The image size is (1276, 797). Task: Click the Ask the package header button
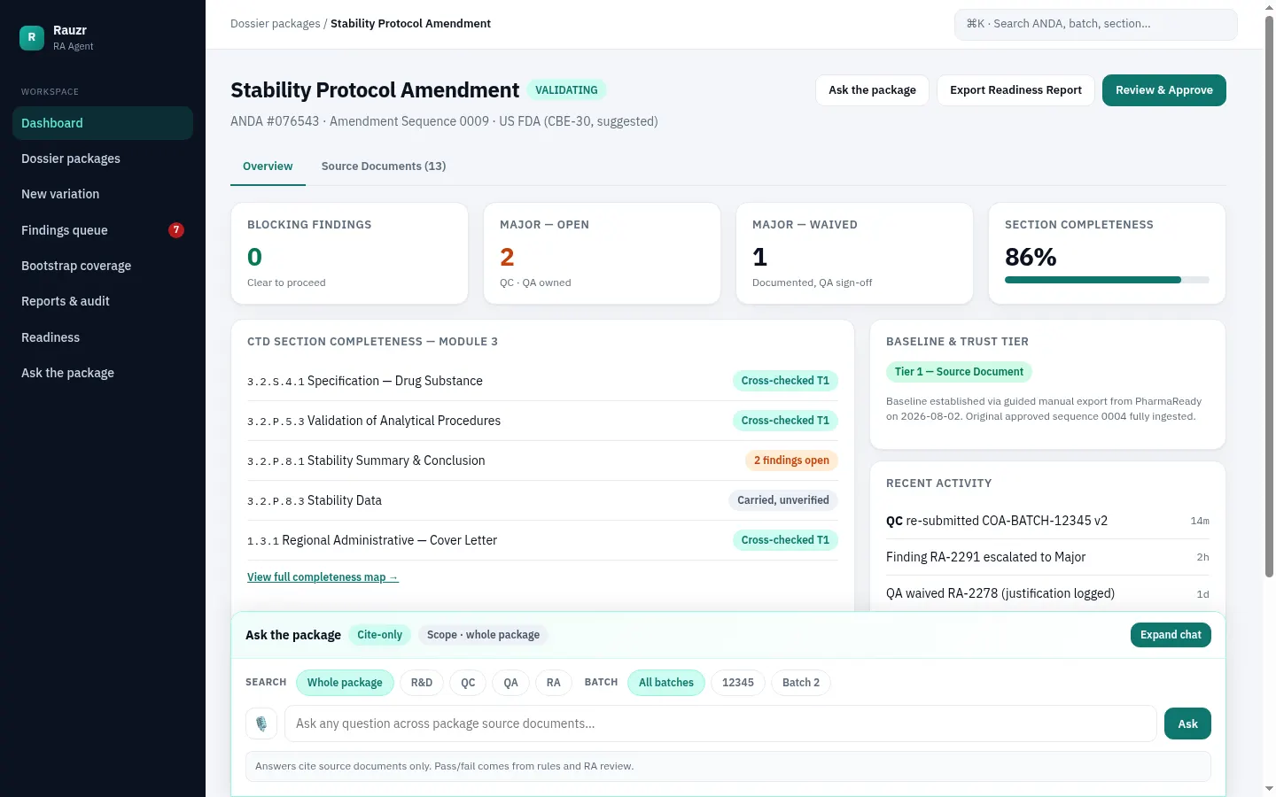(x=872, y=90)
